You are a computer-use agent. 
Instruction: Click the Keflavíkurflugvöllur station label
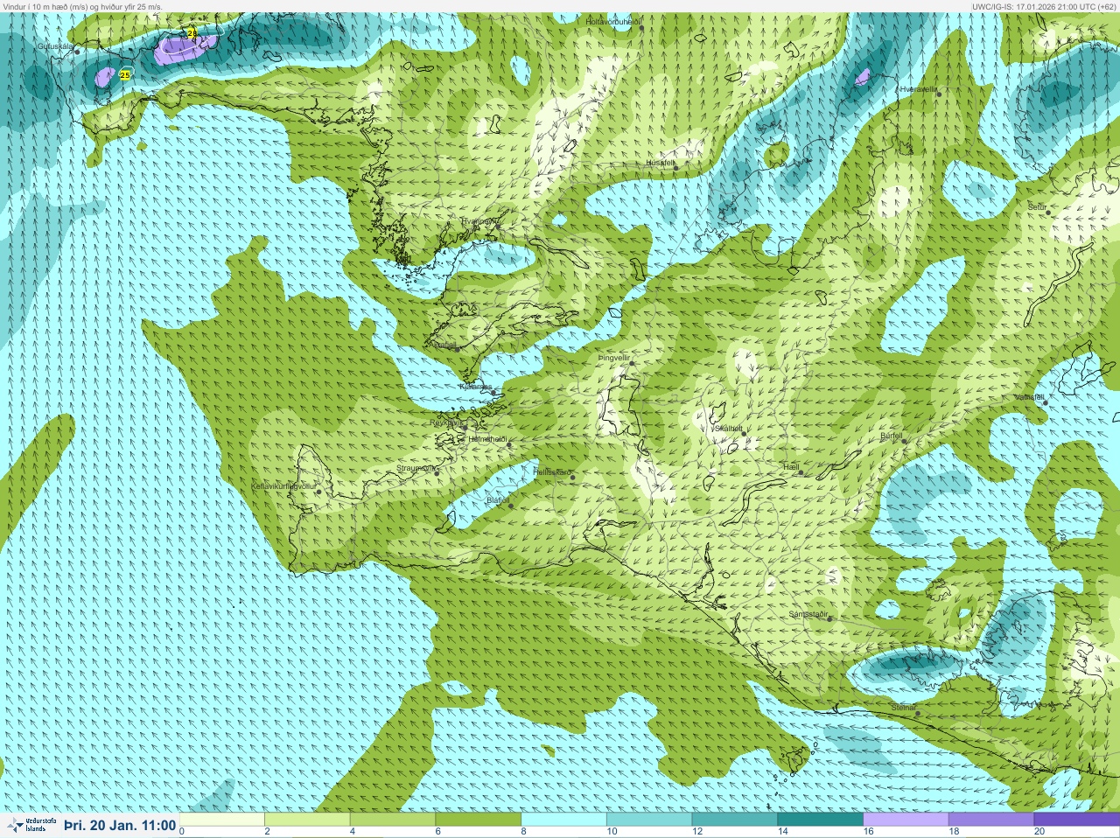pyautogui.click(x=283, y=485)
